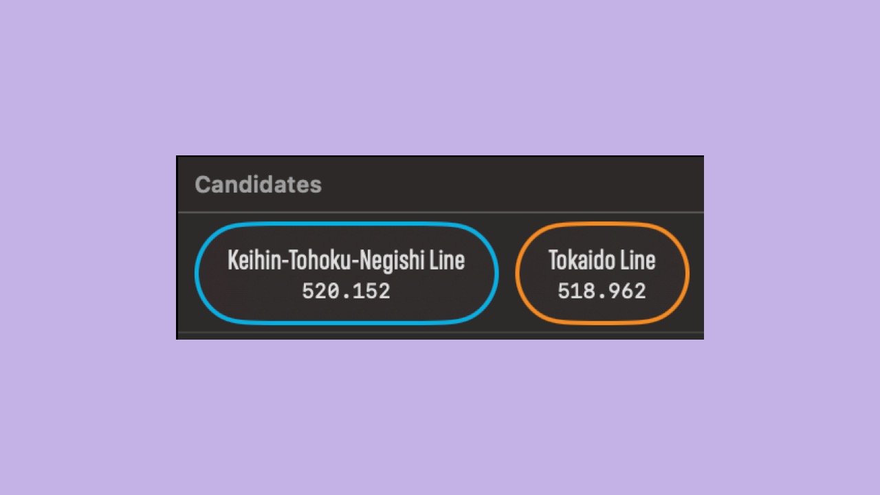Choose the blue-outlined candidate pill

click(346, 273)
